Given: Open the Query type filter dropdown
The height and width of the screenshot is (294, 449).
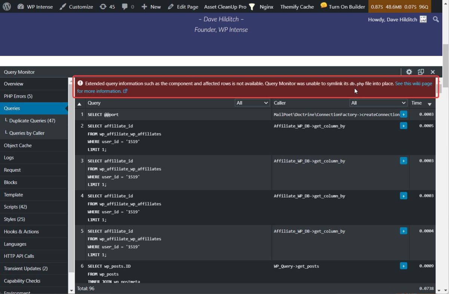Looking at the screenshot, I should point(252,103).
